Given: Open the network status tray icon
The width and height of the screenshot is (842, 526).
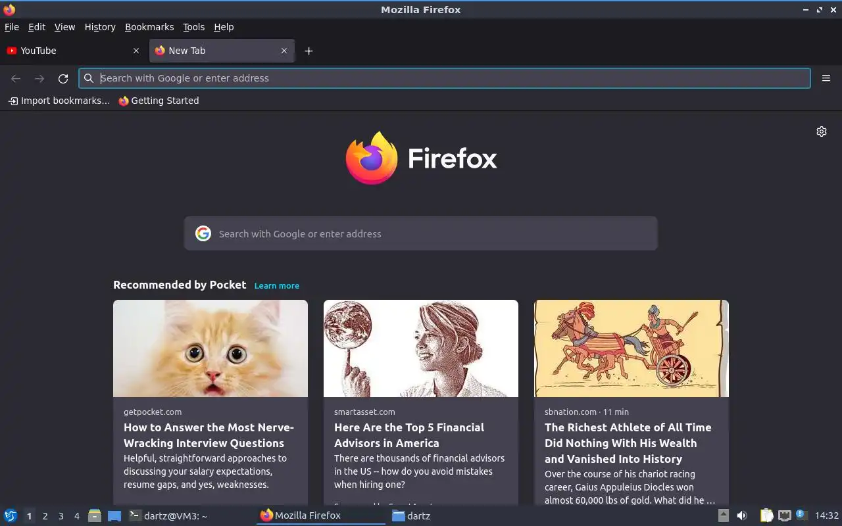Looking at the screenshot, I should click(x=784, y=515).
